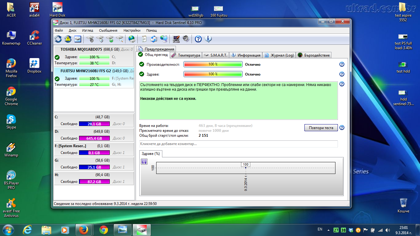Screen dimensions: 420x236
Task: Click the 100 health point on chart
Action: [x=246, y=167]
